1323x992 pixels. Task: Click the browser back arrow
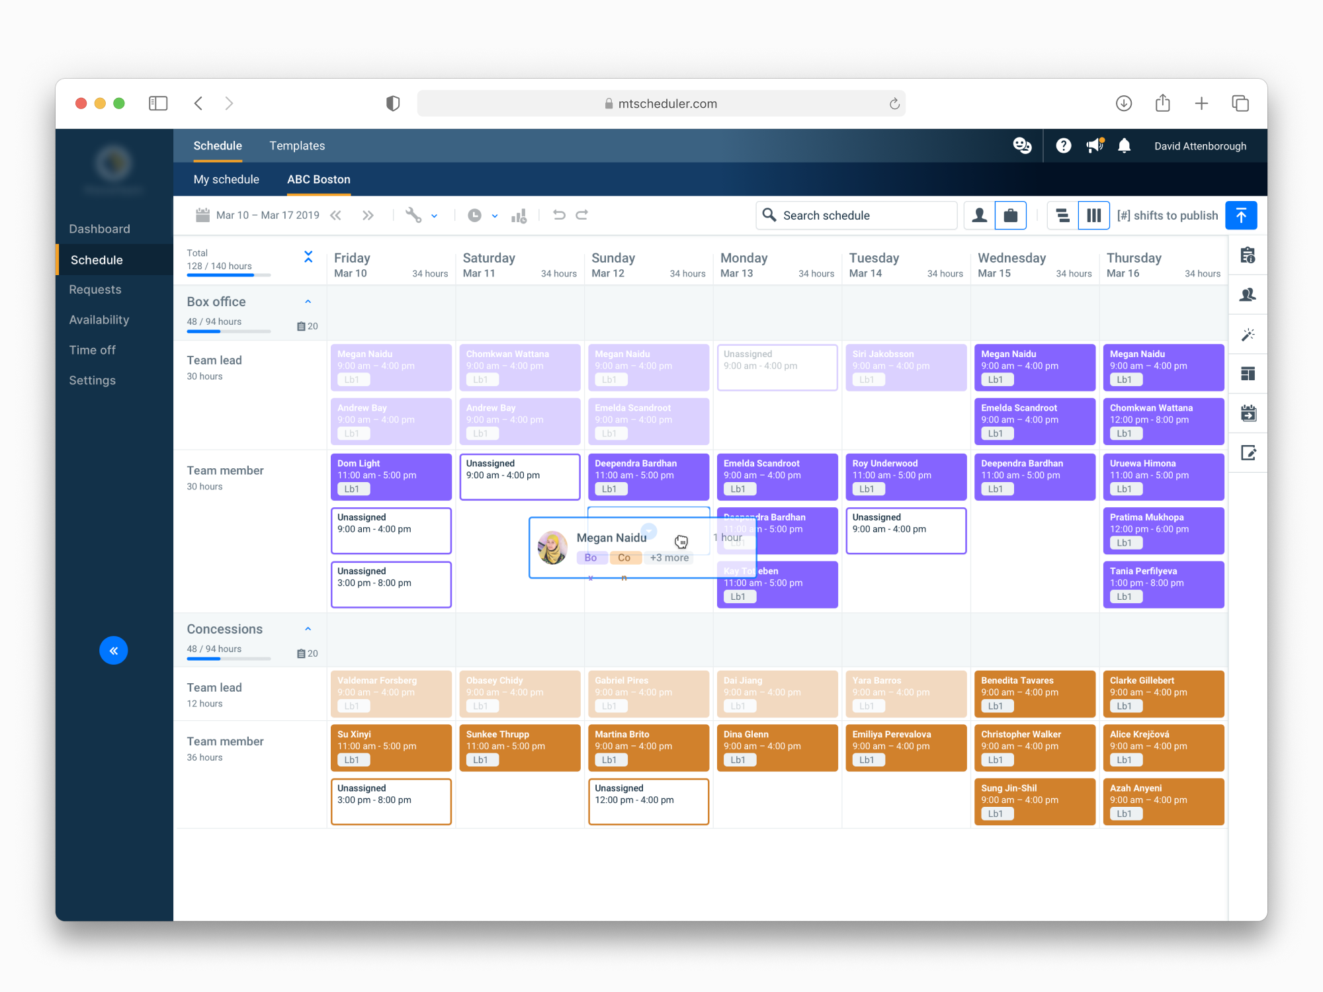[x=198, y=103]
